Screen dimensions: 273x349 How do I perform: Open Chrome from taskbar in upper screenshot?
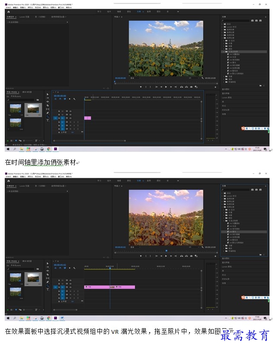[x=49, y=149]
